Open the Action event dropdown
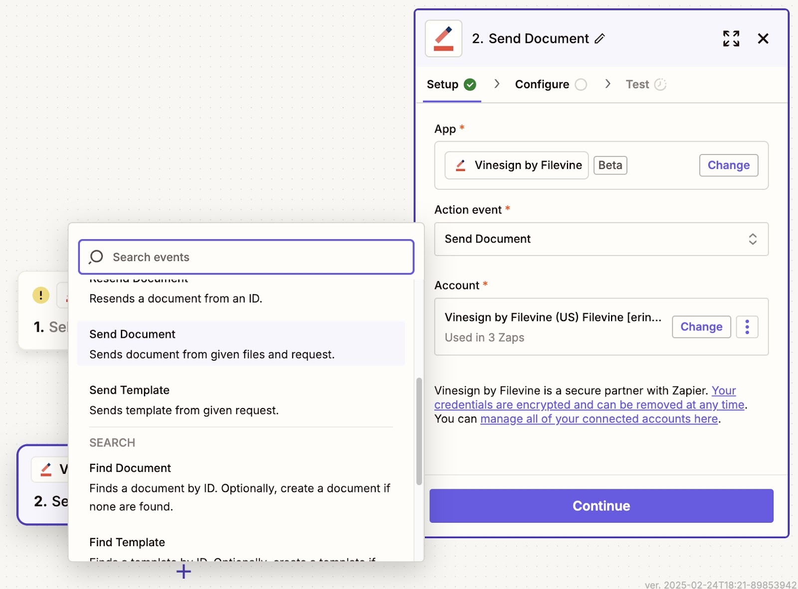 (x=601, y=239)
